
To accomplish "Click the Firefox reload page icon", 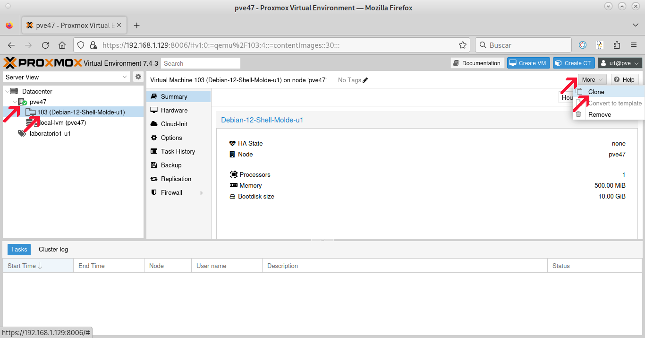I will pyautogui.click(x=45, y=45).
